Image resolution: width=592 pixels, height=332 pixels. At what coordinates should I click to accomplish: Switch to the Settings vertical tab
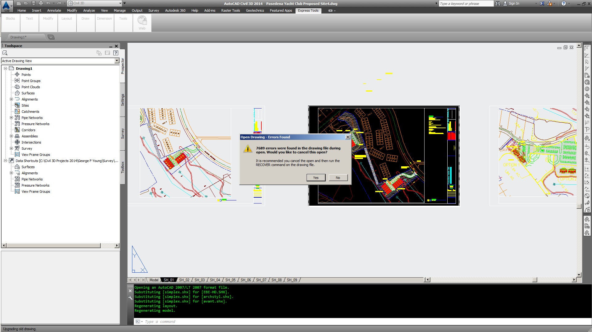[123, 100]
